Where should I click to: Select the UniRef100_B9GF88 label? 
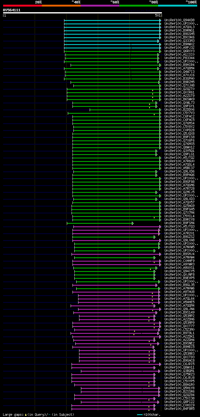(179, 182)
